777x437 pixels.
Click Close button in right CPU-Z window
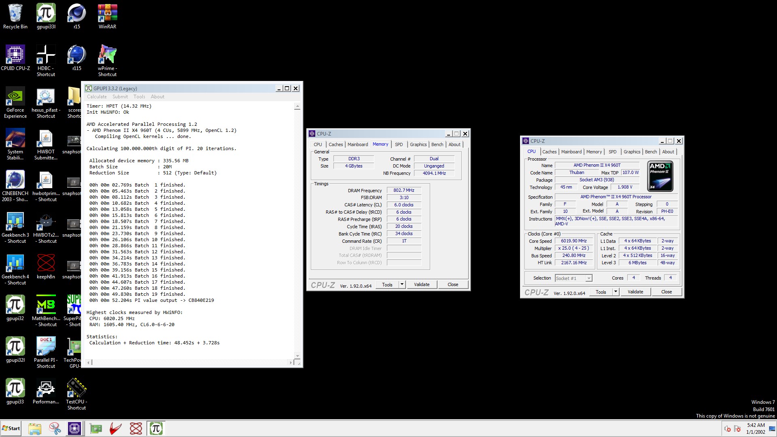667,292
